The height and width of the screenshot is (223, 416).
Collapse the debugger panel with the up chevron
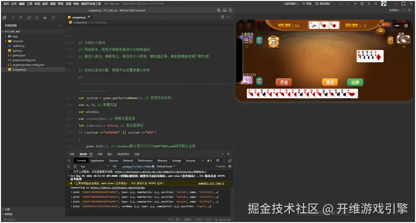pos(223,154)
